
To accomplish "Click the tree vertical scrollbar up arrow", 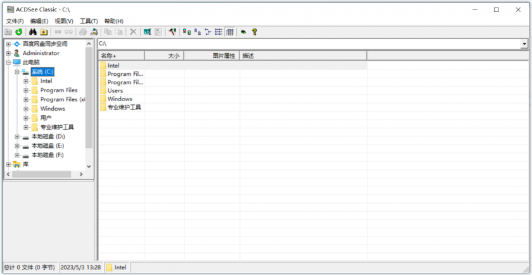I will coord(89,44).
